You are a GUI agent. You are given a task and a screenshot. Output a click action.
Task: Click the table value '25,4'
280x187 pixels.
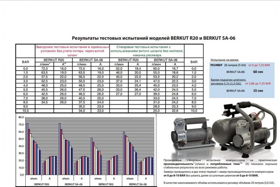(138, 85)
